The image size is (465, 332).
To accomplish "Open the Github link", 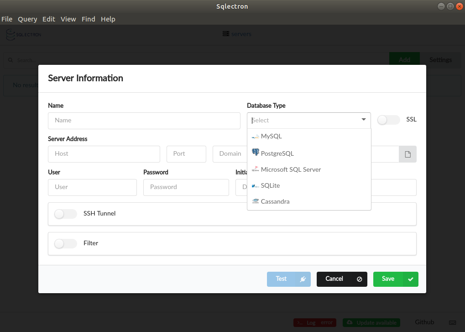I will coord(424,322).
